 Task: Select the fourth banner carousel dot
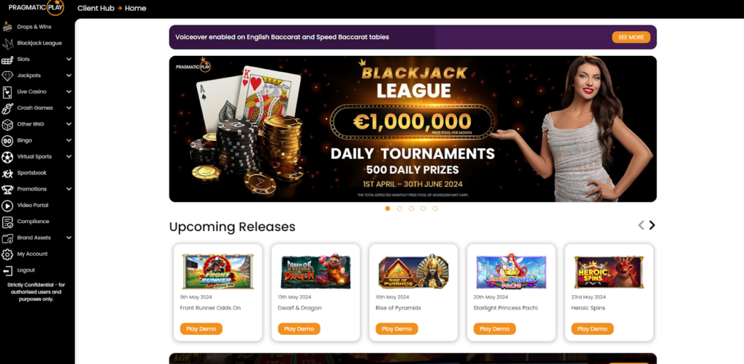point(424,209)
